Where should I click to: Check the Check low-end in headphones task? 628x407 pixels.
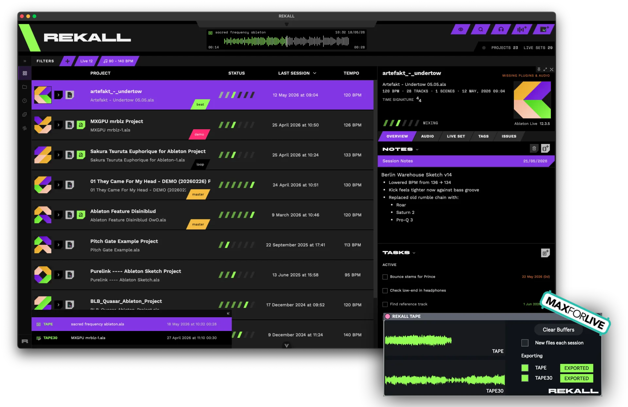pyautogui.click(x=385, y=291)
